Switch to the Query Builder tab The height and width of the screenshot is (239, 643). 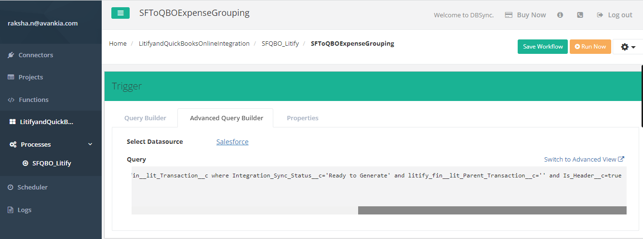pos(145,118)
